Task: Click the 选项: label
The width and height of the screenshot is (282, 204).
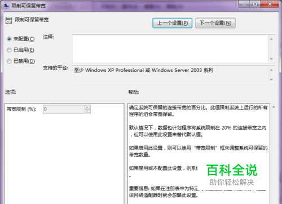Action: point(11,92)
